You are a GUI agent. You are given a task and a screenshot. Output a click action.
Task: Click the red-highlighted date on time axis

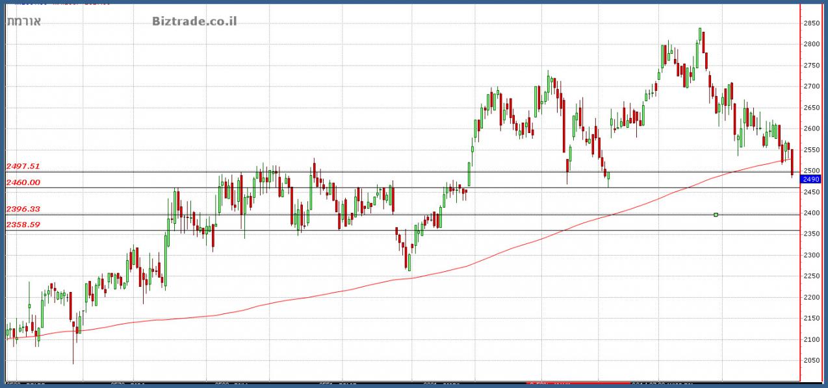pyautogui.click(x=552, y=383)
